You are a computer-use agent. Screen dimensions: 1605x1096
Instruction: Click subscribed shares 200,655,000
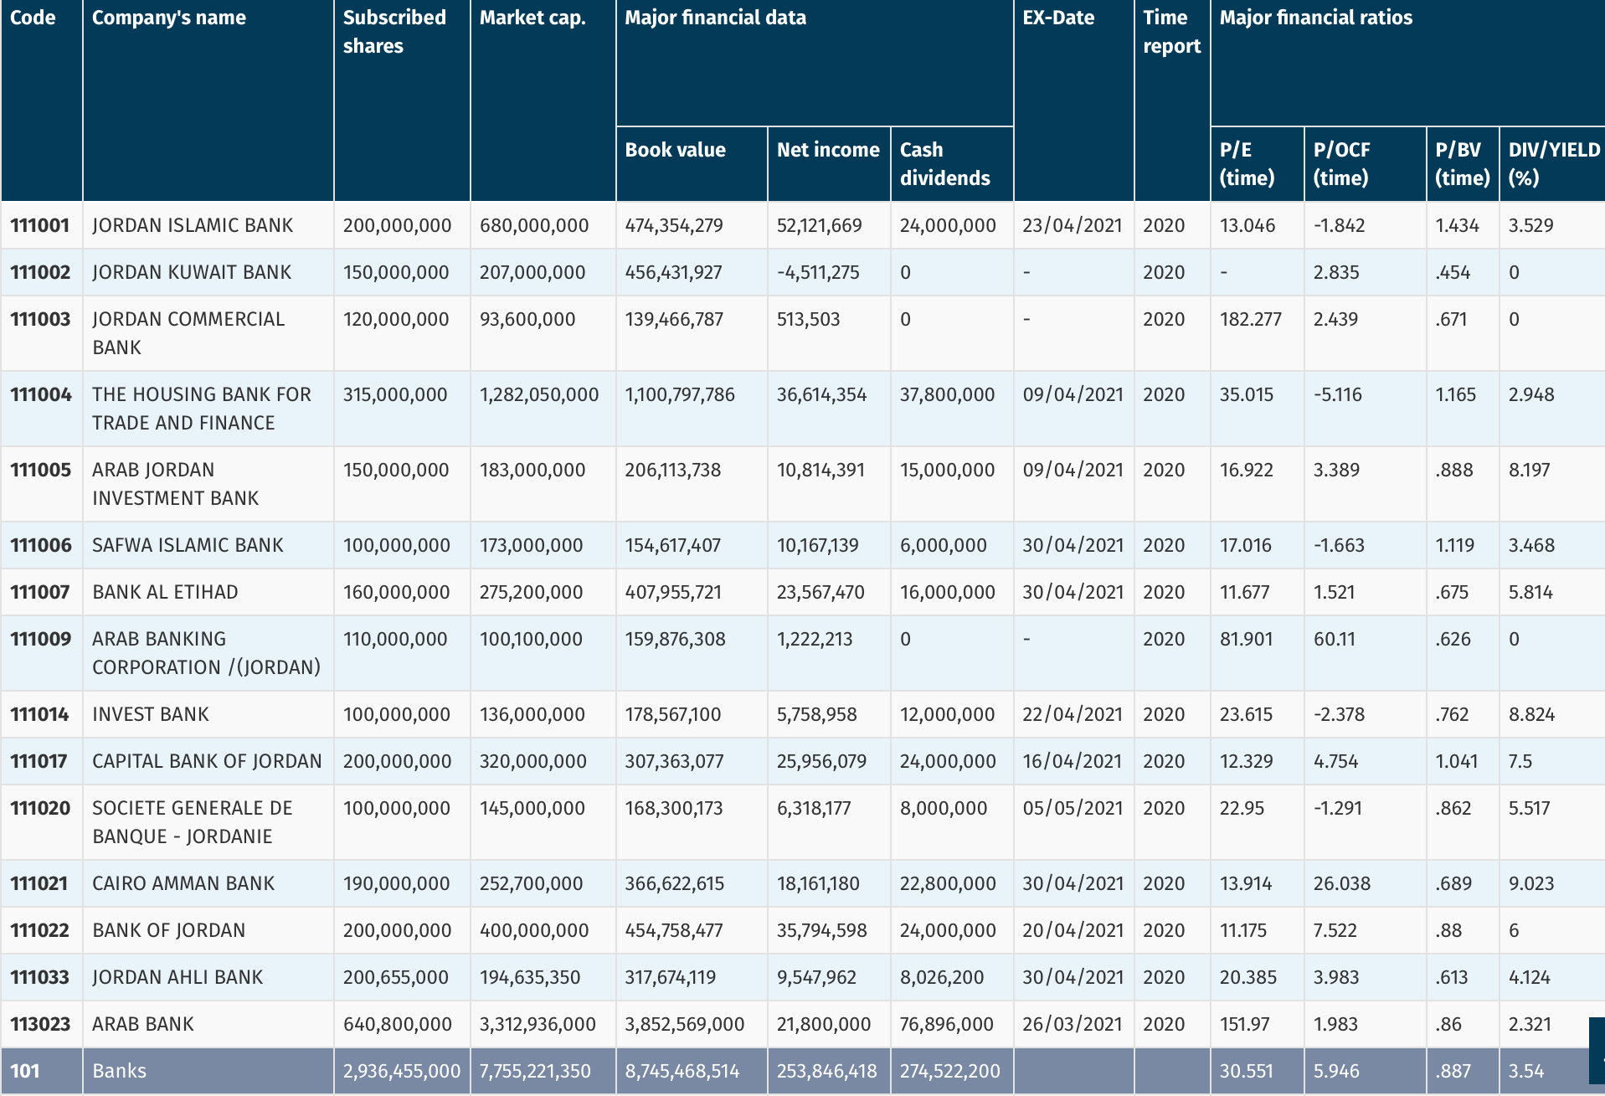point(396,977)
